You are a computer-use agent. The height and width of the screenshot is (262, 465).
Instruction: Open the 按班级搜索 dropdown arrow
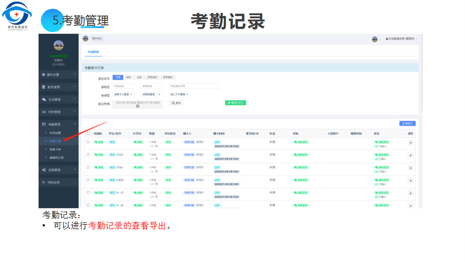[160, 95]
